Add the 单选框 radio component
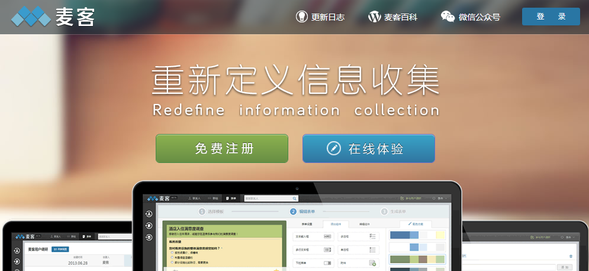Screen dimensions: 589x271 pos(358,250)
